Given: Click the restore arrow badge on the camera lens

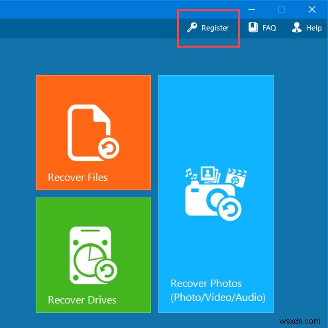Looking at the screenshot, I should (230, 209).
